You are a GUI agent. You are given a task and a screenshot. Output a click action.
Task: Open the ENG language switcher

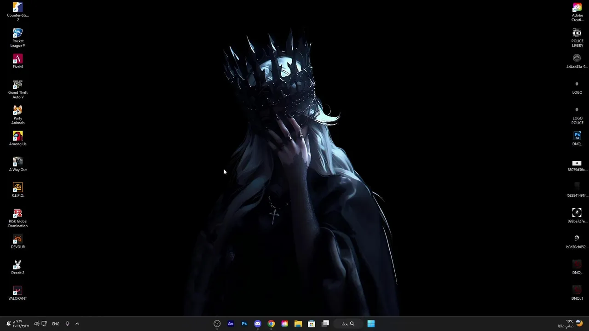[x=56, y=324]
